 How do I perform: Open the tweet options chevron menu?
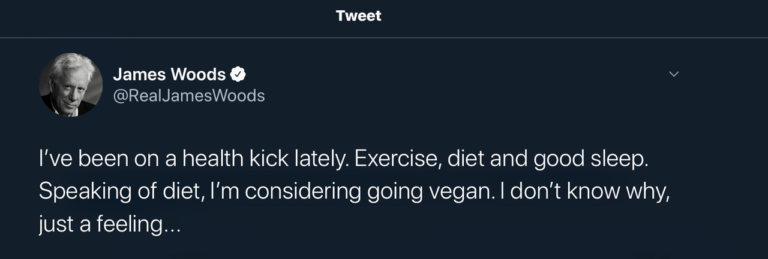click(x=674, y=74)
